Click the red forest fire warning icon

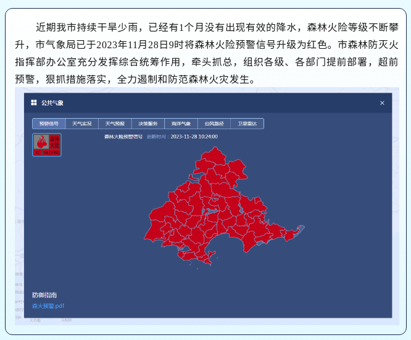point(47,145)
